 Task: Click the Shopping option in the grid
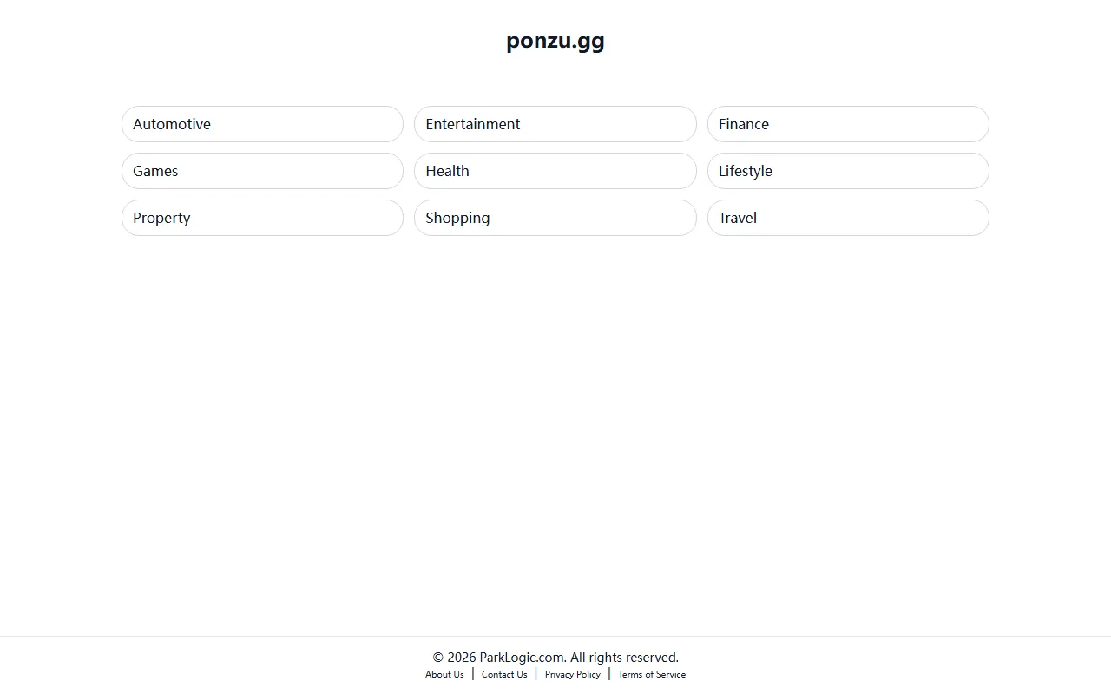(555, 218)
